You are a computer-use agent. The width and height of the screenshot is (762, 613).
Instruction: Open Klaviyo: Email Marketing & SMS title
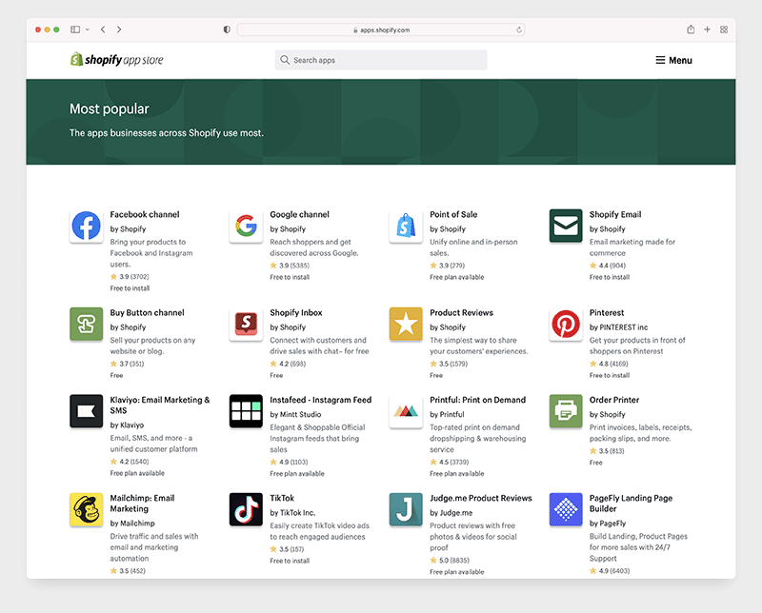pyautogui.click(x=160, y=405)
